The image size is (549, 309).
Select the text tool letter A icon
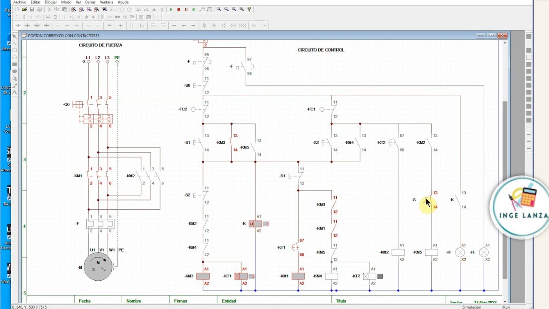point(15,92)
